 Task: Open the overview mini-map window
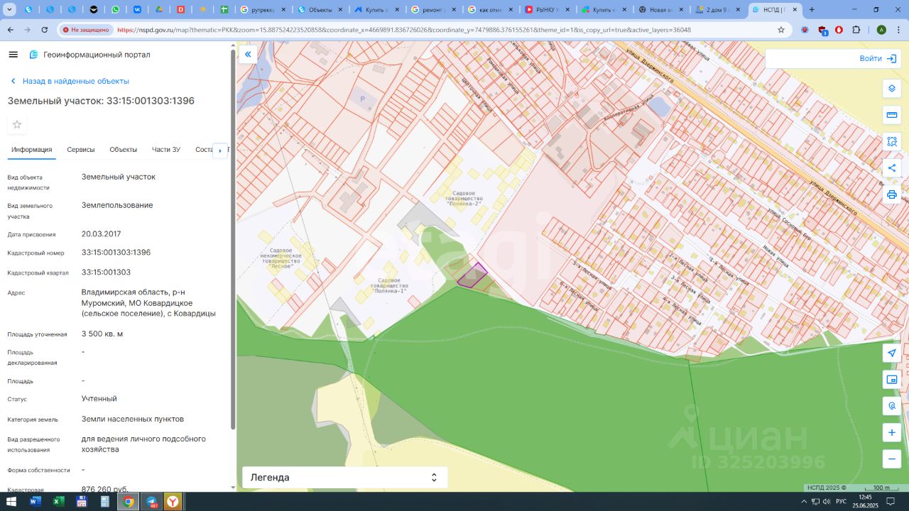pos(891,380)
